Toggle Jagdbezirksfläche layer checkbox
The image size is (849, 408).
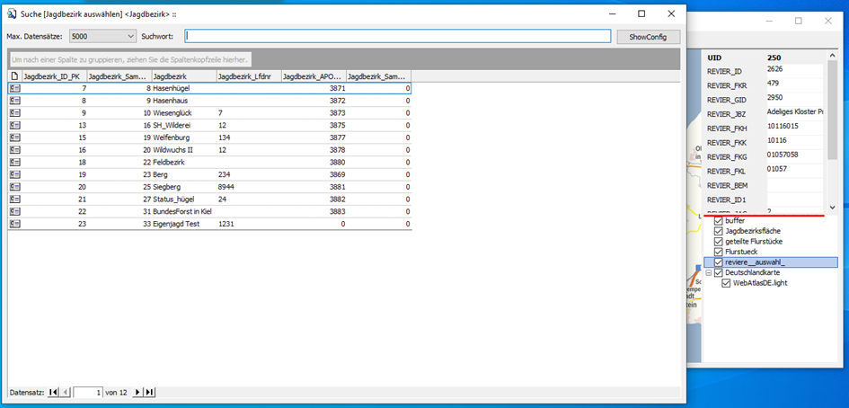pyautogui.click(x=718, y=231)
